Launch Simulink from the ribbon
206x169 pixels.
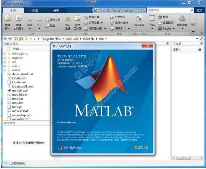click(x=139, y=21)
